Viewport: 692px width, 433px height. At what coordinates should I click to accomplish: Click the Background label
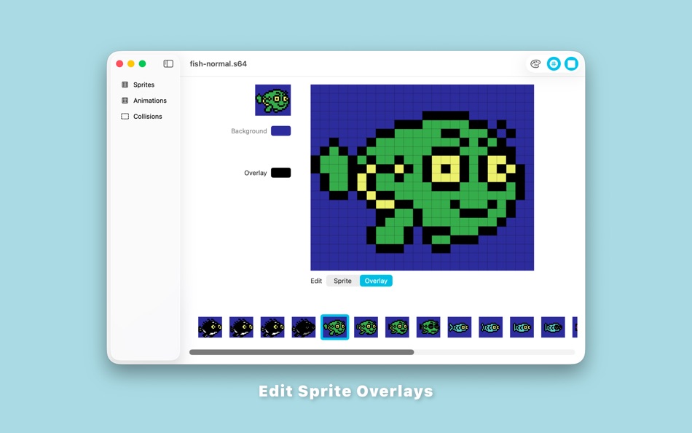click(248, 130)
